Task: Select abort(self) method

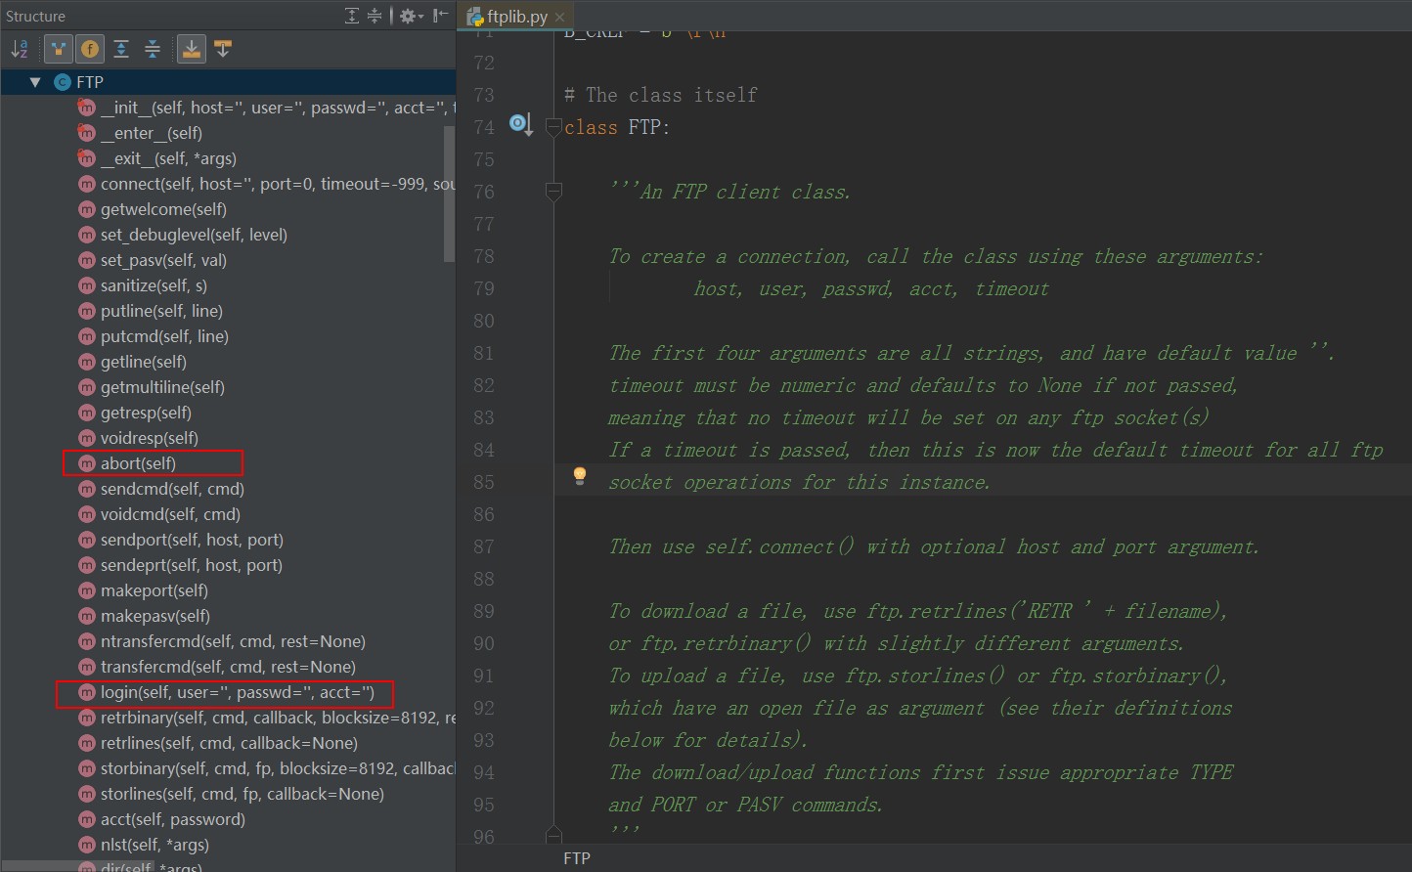Action: tap(138, 463)
